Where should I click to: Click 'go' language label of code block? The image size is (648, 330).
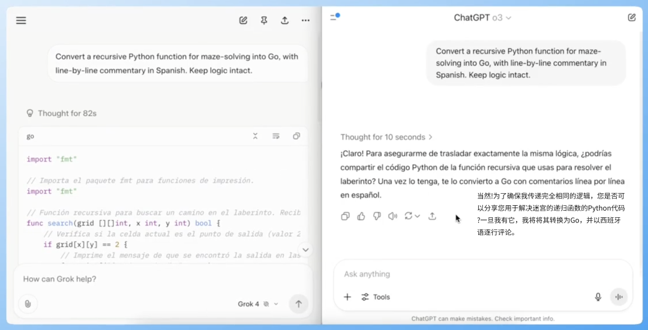(30, 136)
